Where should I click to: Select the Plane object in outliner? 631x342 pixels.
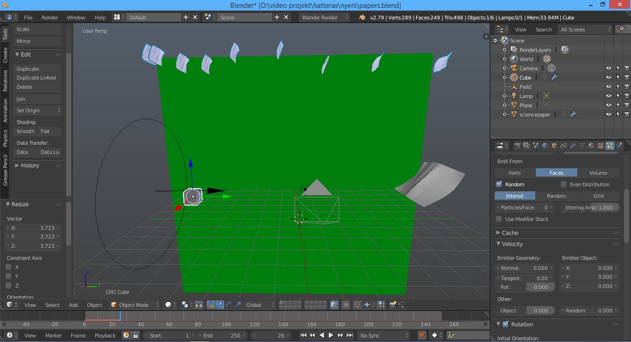click(526, 105)
